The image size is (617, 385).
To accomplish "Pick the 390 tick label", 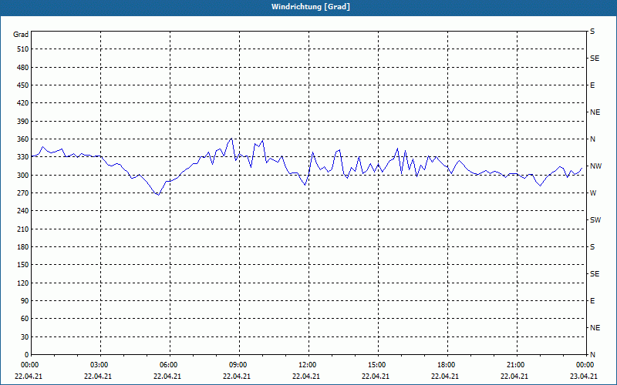I will tap(23, 121).
